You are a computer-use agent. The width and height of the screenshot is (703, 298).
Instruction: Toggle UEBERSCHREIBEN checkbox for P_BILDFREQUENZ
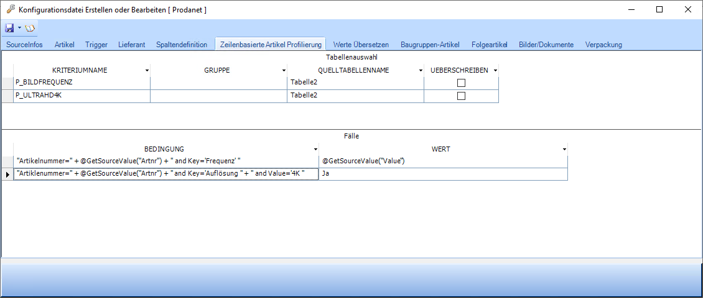(461, 83)
